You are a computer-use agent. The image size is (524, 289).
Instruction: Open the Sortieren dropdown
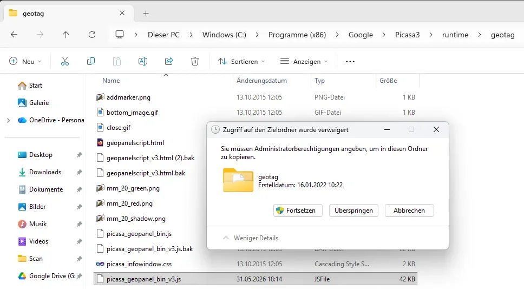click(241, 62)
